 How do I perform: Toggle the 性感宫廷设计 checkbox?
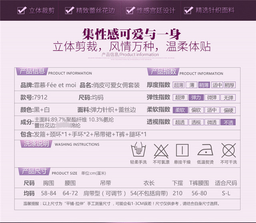[130, 10]
